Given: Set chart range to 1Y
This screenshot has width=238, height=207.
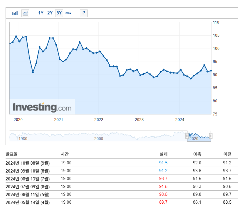Looking at the screenshot, I should coord(41,13).
